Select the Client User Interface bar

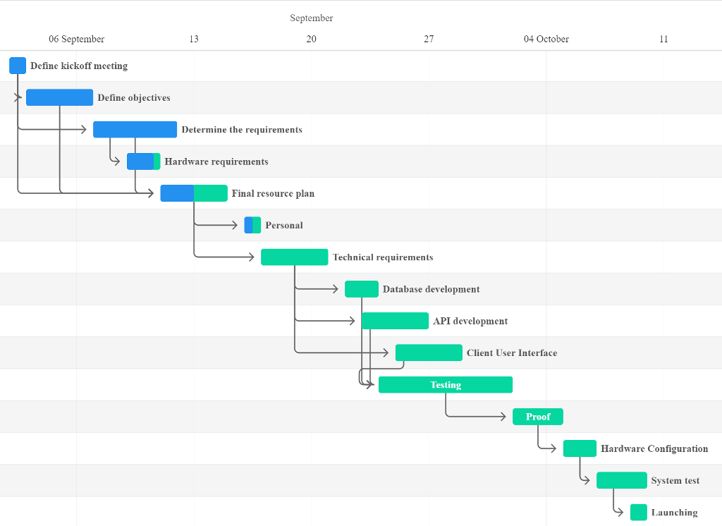[429, 353]
